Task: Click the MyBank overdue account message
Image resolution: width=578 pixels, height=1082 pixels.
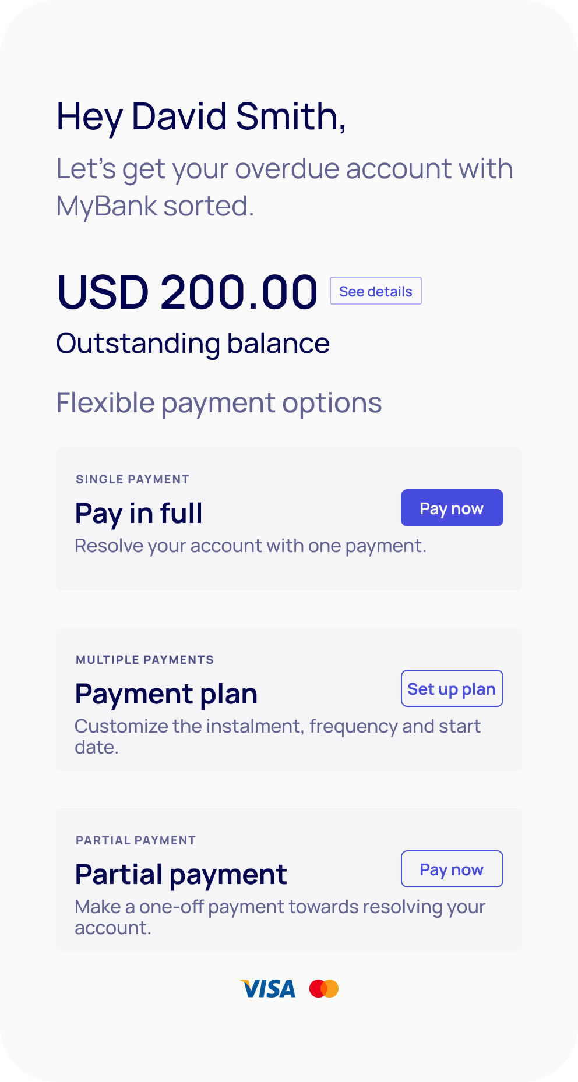Action: 284,186
